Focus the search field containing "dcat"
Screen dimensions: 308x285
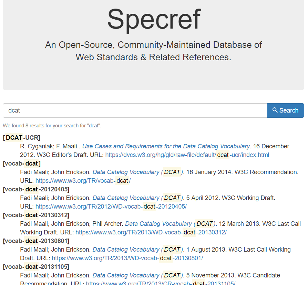point(135,110)
